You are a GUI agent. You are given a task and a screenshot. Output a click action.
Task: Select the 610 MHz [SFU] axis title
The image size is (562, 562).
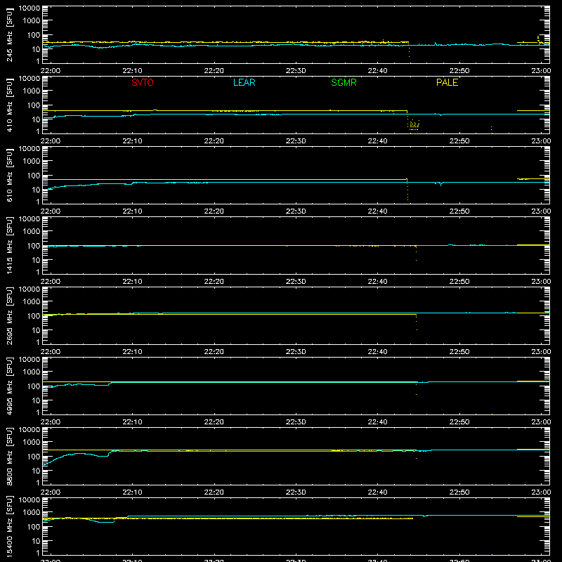(x=10, y=176)
